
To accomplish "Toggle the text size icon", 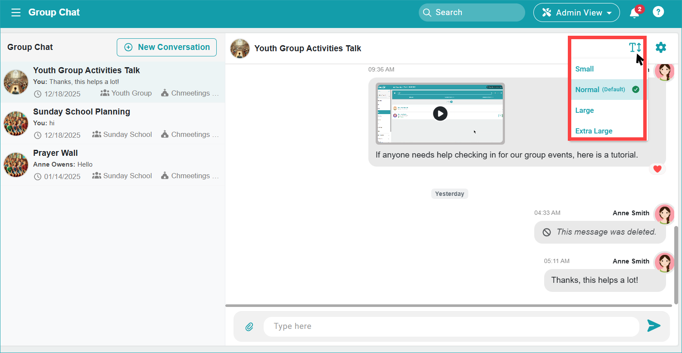I will (635, 47).
